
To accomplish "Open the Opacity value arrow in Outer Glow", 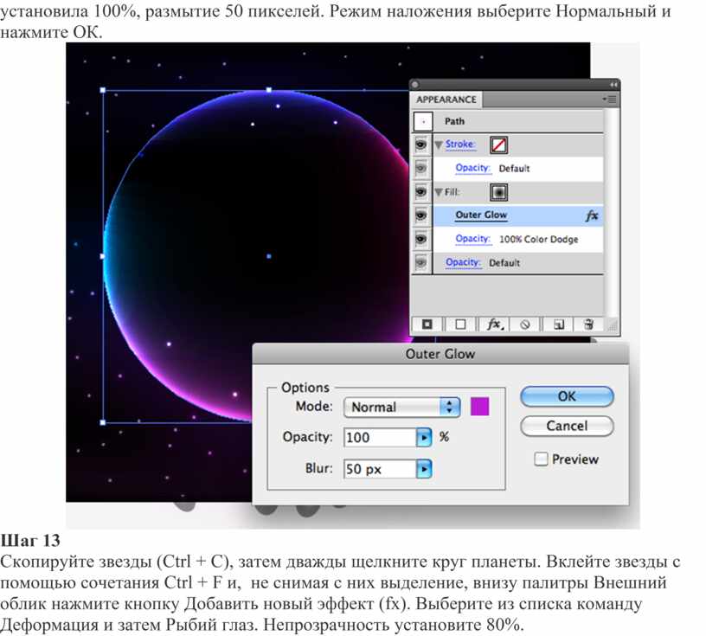I will [424, 437].
